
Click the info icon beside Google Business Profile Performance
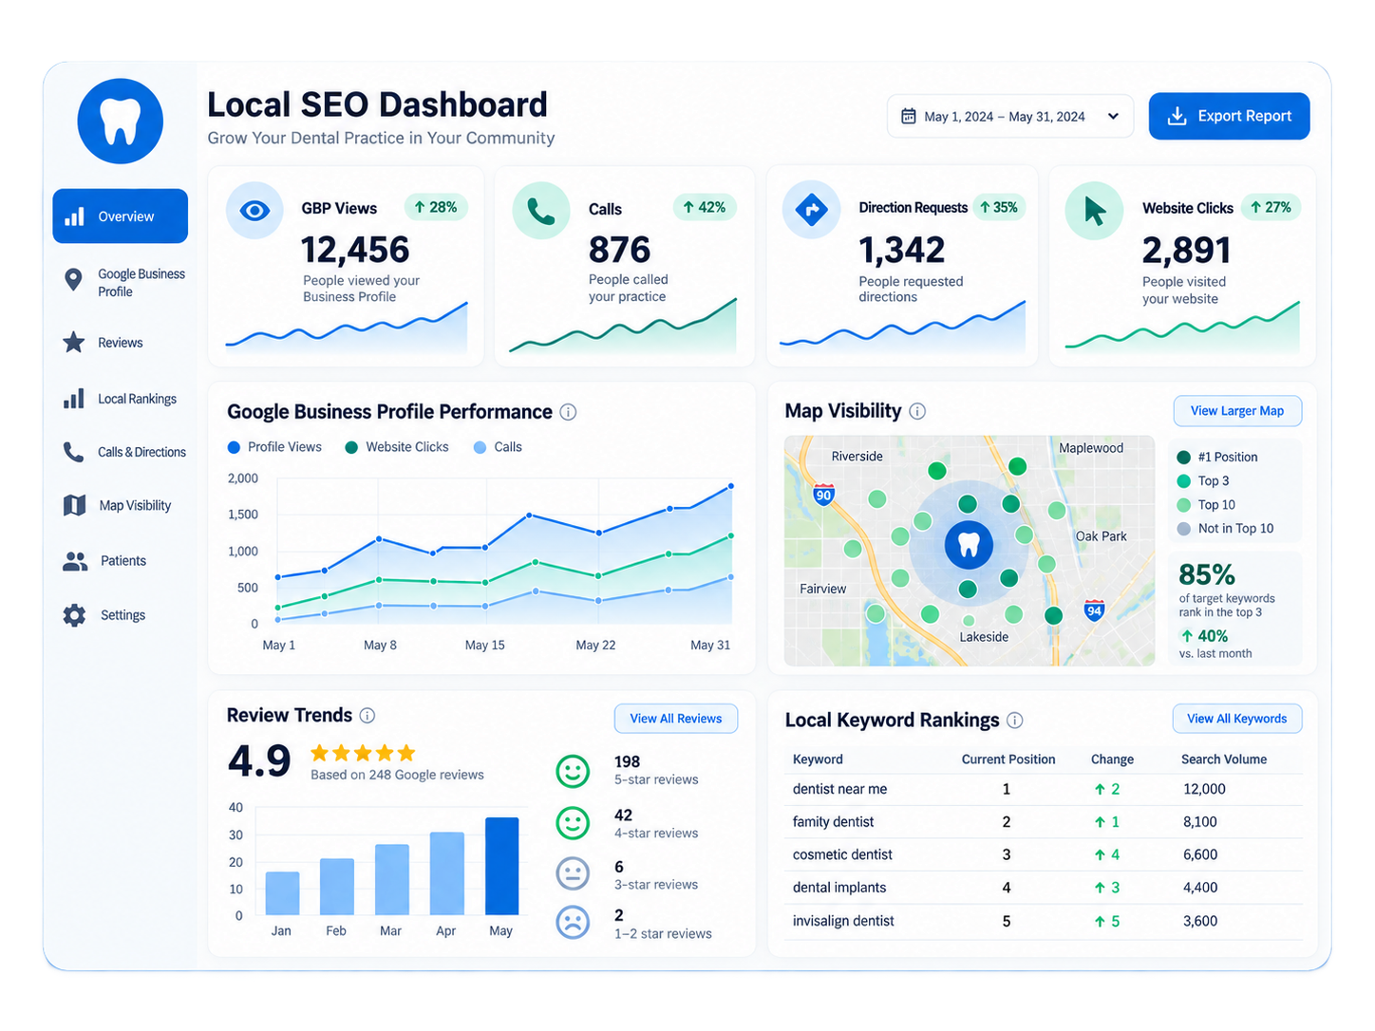568,412
